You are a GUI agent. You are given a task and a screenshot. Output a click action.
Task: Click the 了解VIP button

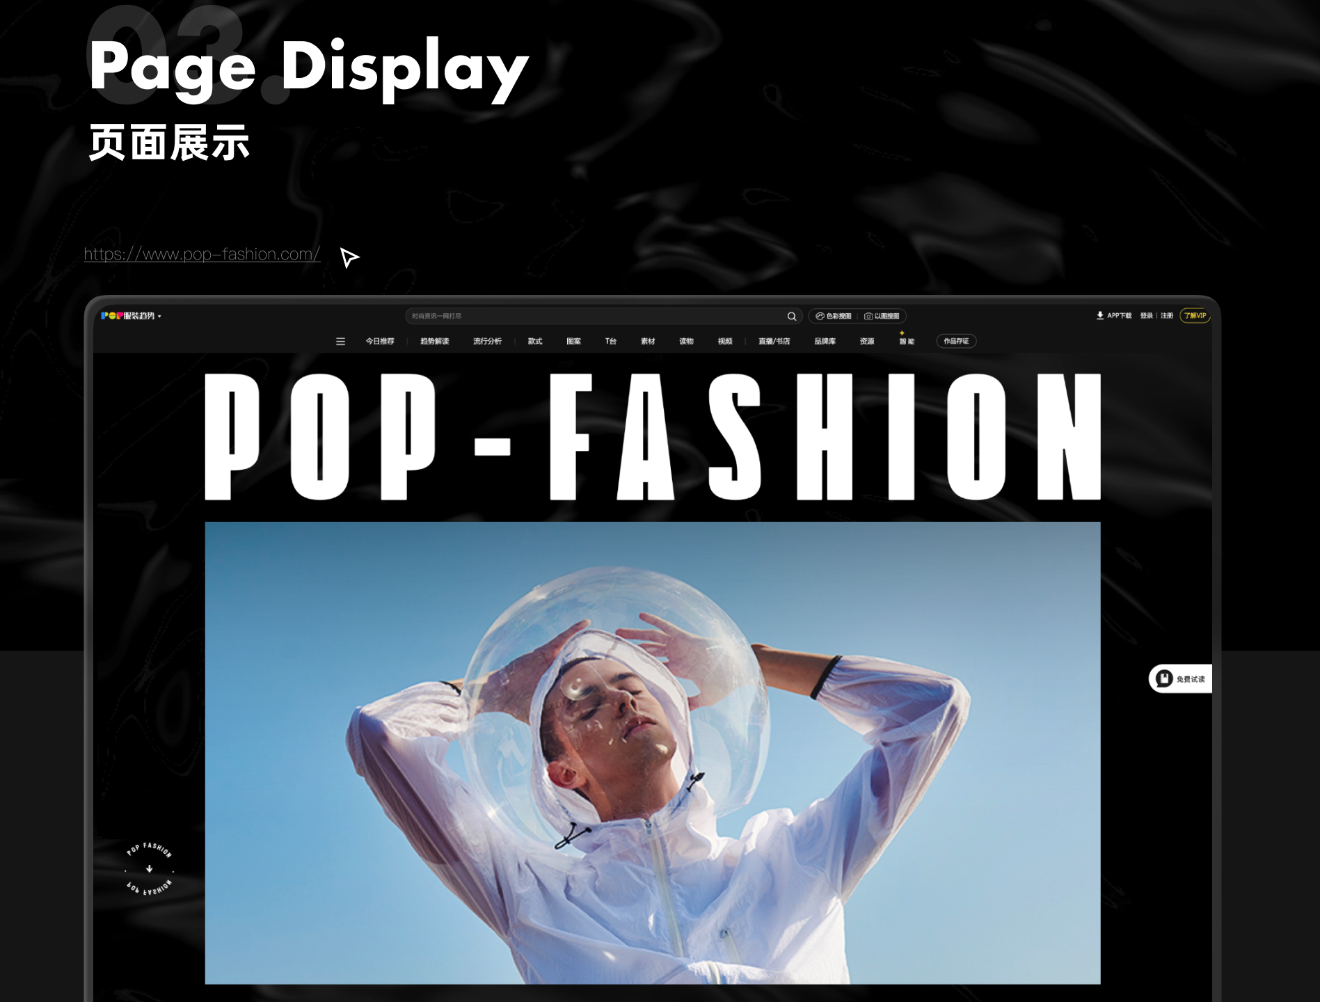(x=1195, y=315)
